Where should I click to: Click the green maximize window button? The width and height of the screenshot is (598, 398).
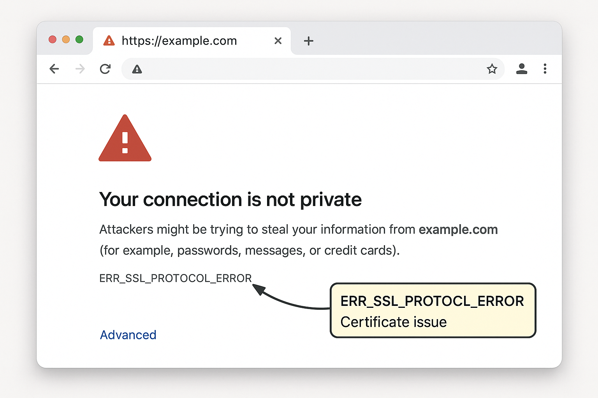tap(79, 40)
